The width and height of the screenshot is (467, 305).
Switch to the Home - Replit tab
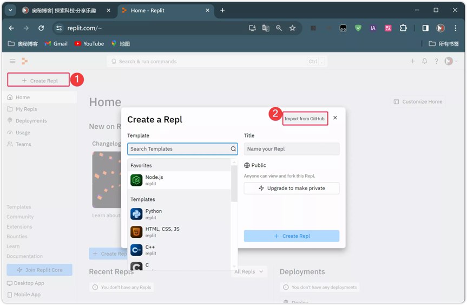click(165, 10)
